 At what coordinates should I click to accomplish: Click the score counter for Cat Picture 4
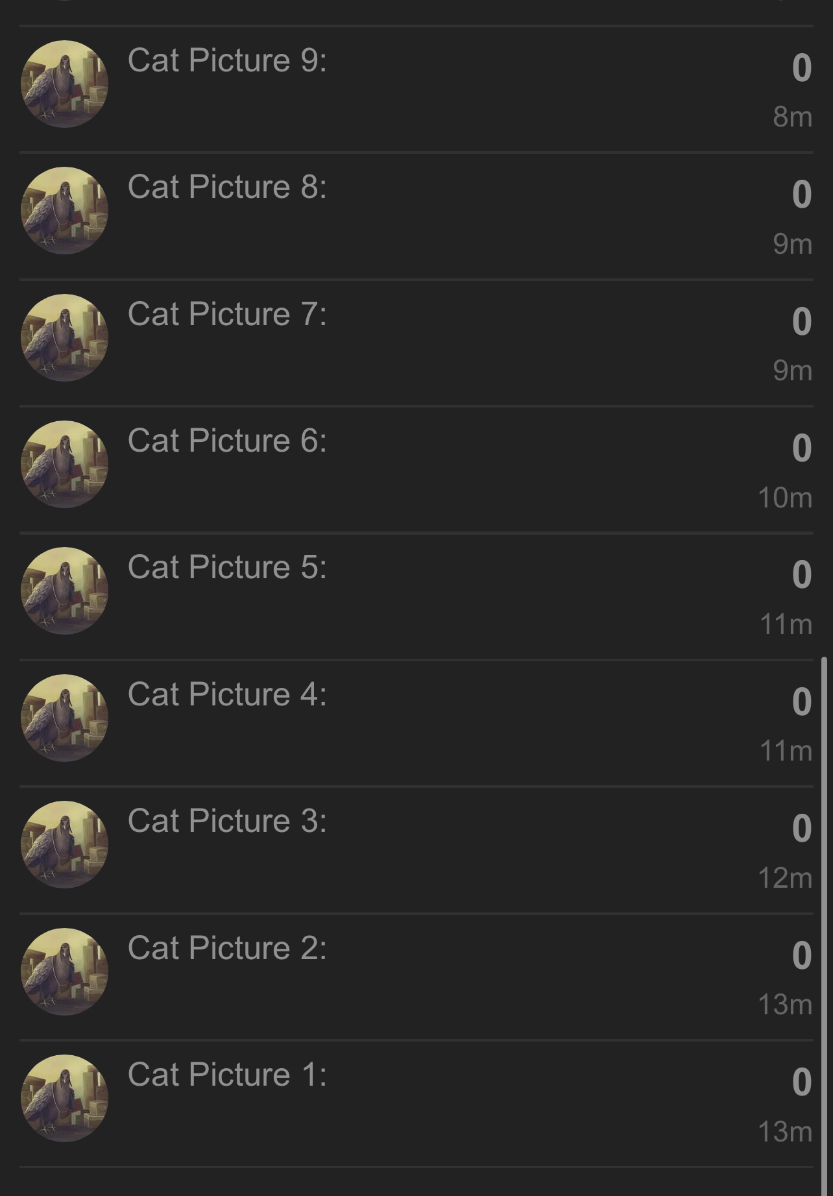802,702
